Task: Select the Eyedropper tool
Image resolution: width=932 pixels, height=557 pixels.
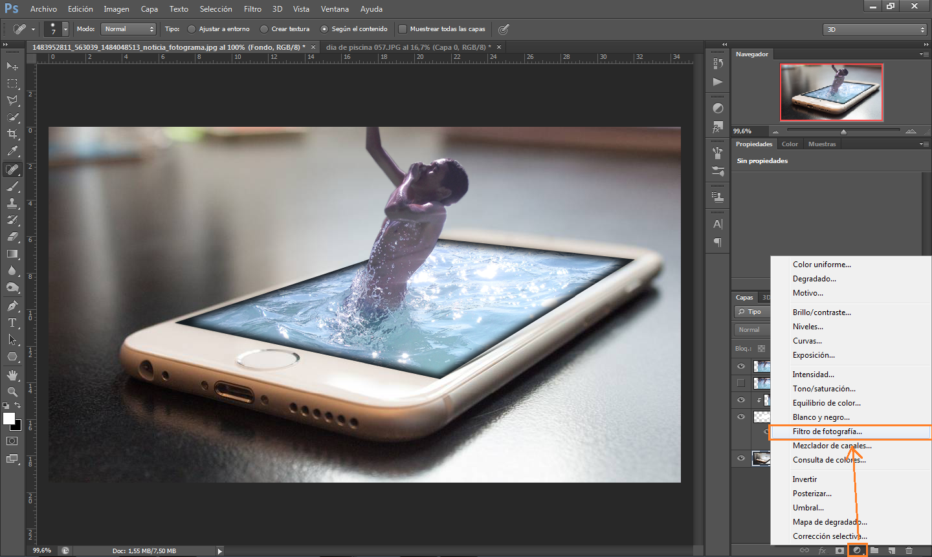Action: (12, 151)
